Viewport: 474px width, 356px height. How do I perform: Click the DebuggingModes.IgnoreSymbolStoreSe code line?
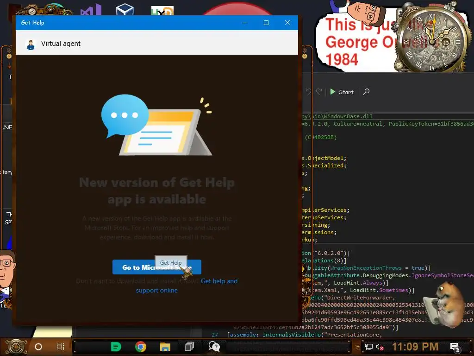pos(388,275)
